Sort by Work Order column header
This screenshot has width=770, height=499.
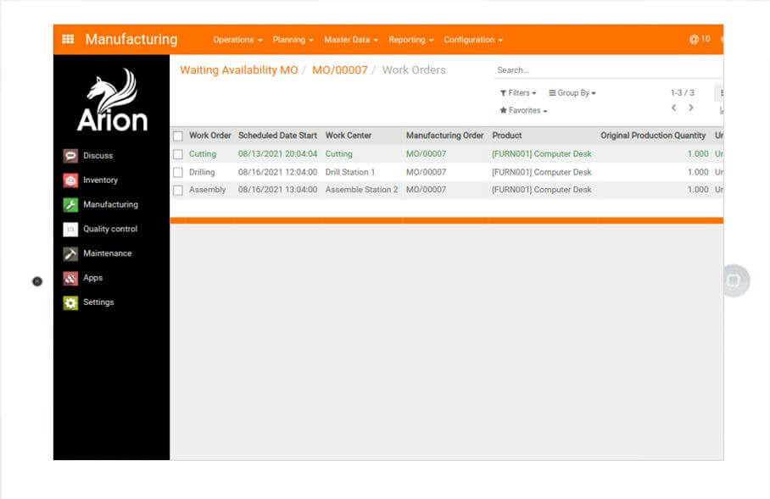pyautogui.click(x=209, y=136)
